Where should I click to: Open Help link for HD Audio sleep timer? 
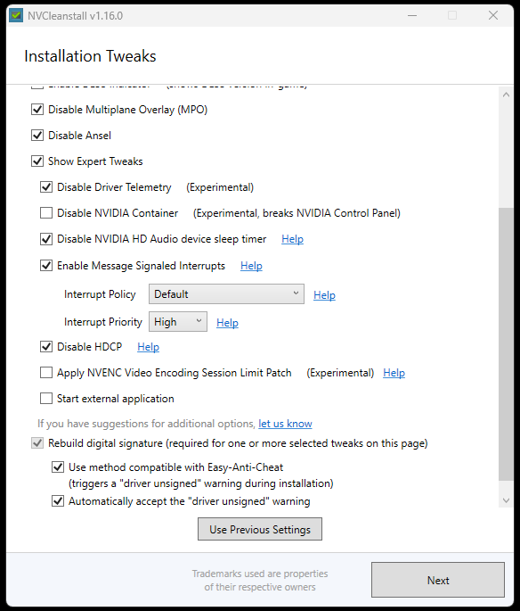292,239
